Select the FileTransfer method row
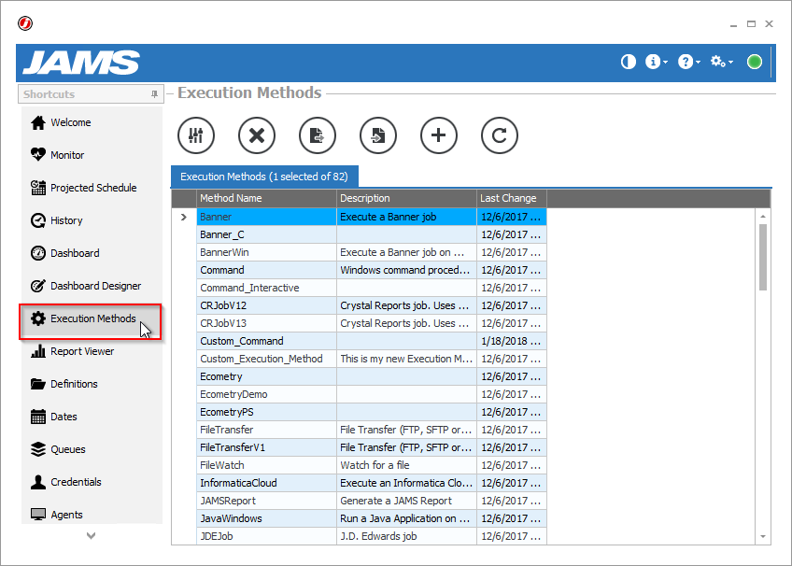792x566 pixels. coord(372,430)
